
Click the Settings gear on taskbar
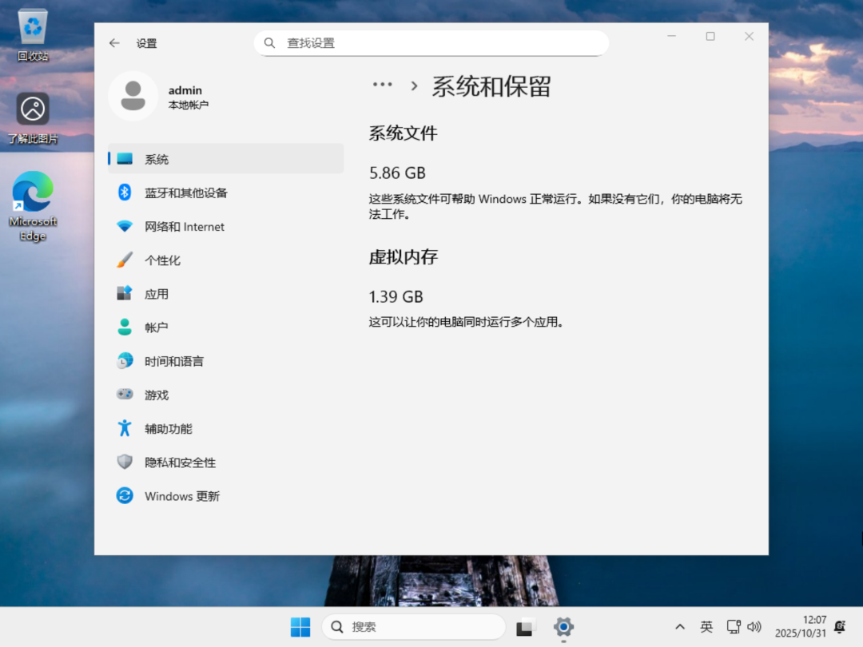coord(563,627)
